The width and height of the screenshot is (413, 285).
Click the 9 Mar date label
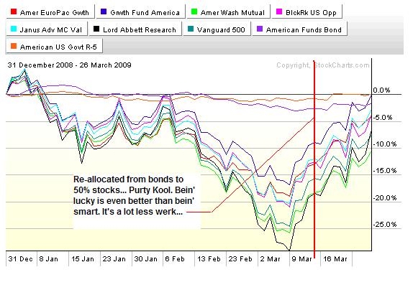[x=301, y=258]
